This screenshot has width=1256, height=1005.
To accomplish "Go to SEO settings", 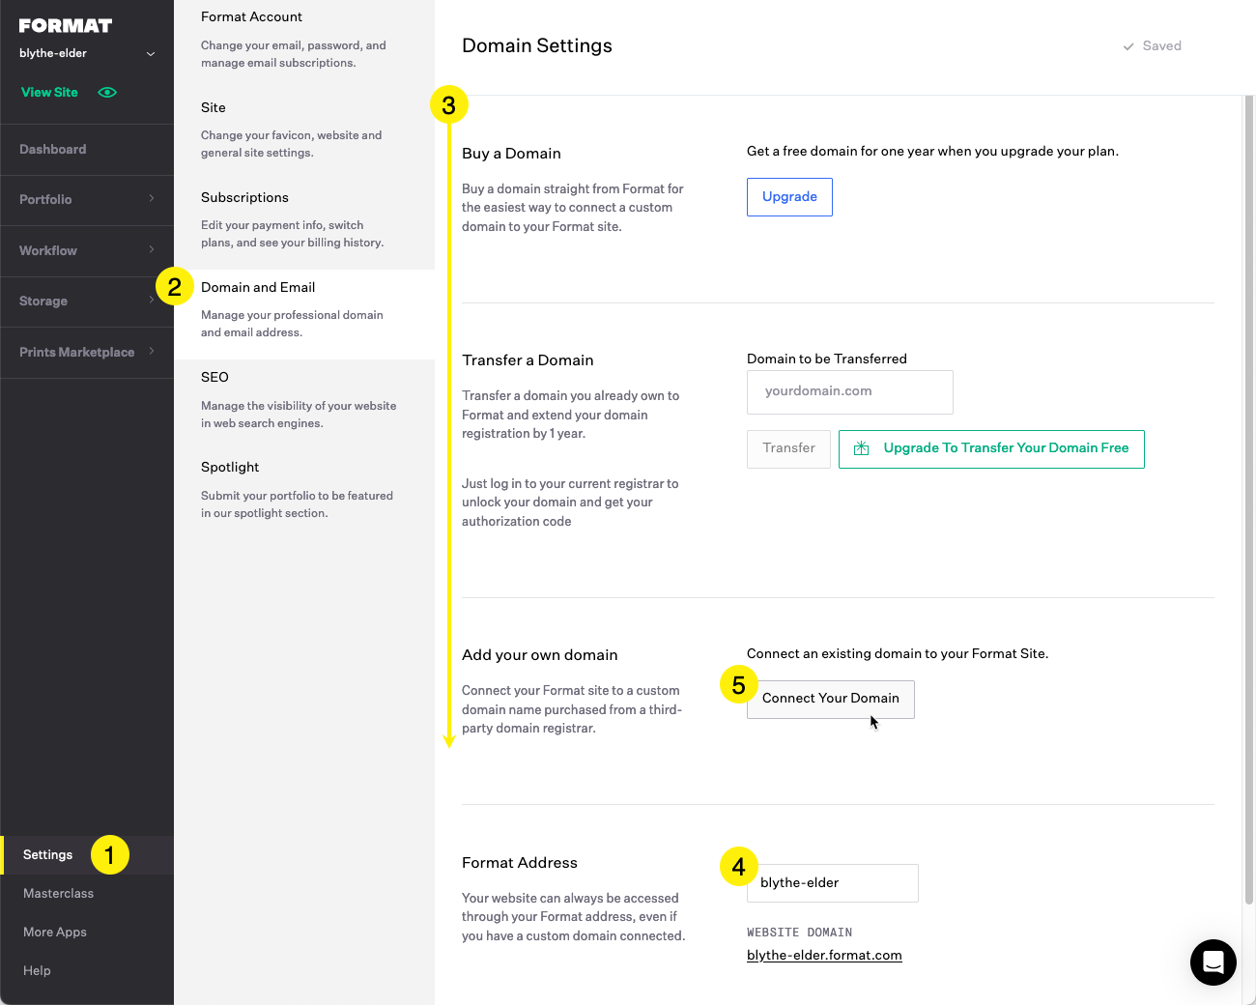I will point(214,378).
